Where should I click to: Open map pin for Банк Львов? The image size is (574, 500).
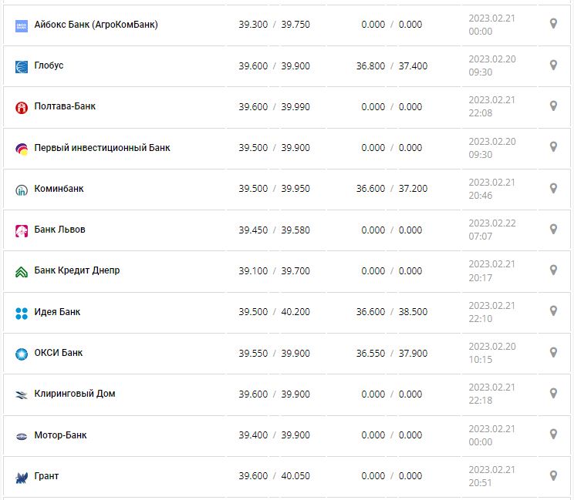click(553, 229)
